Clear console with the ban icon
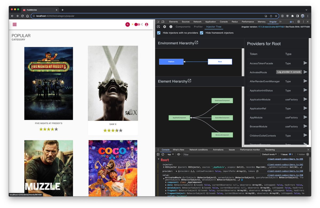Image resolution: width=320 pixels, height=208 pixels. [x=163, y=154]
